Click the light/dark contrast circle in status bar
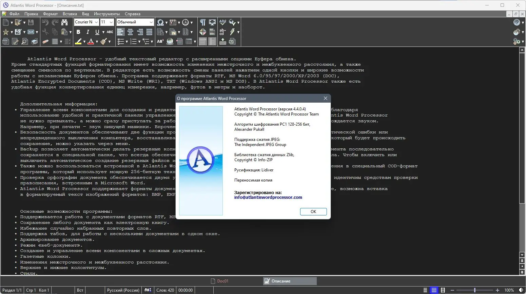526x294 pixels. click(521, 290)
